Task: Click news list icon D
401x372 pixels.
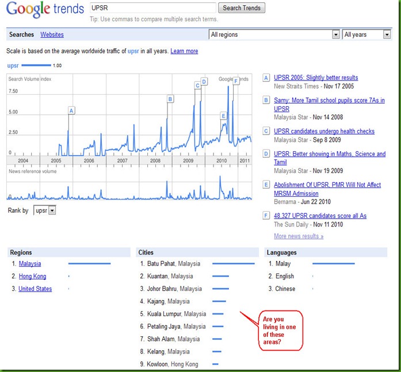Action: click(266, 154)
